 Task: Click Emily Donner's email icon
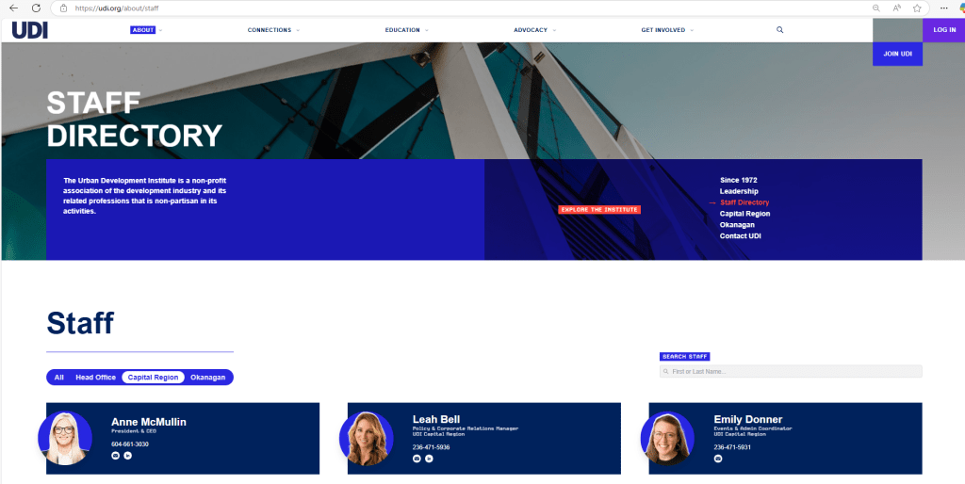718,459
